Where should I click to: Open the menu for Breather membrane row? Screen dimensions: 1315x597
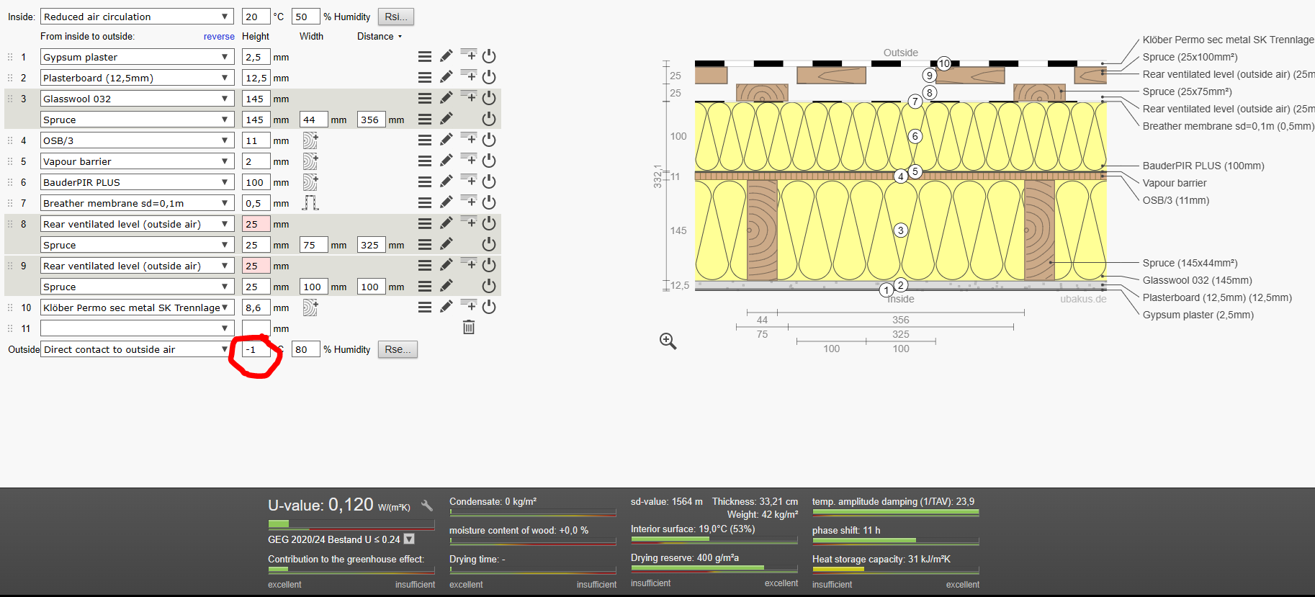pyautogui.click(x=425, y=203)
